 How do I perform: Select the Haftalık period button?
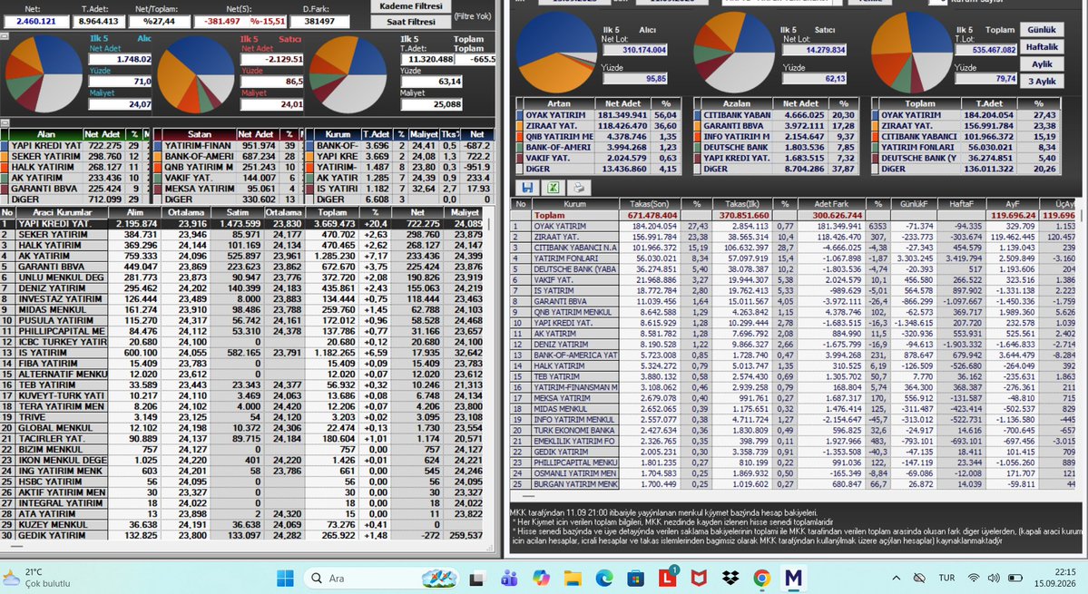1042,47
